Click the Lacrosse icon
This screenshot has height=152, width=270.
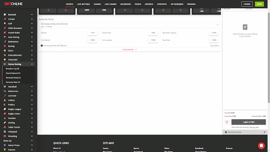(5, 96)
